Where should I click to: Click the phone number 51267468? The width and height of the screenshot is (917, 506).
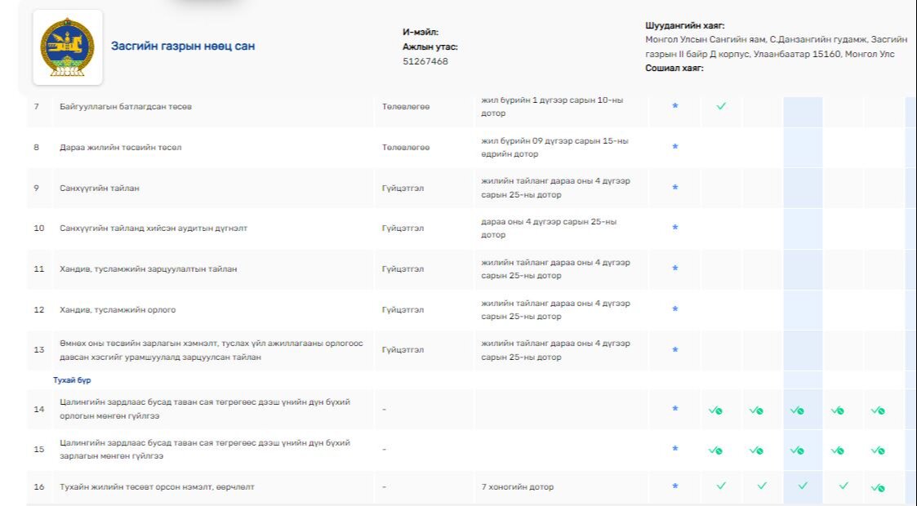click(x=425, y=61)
